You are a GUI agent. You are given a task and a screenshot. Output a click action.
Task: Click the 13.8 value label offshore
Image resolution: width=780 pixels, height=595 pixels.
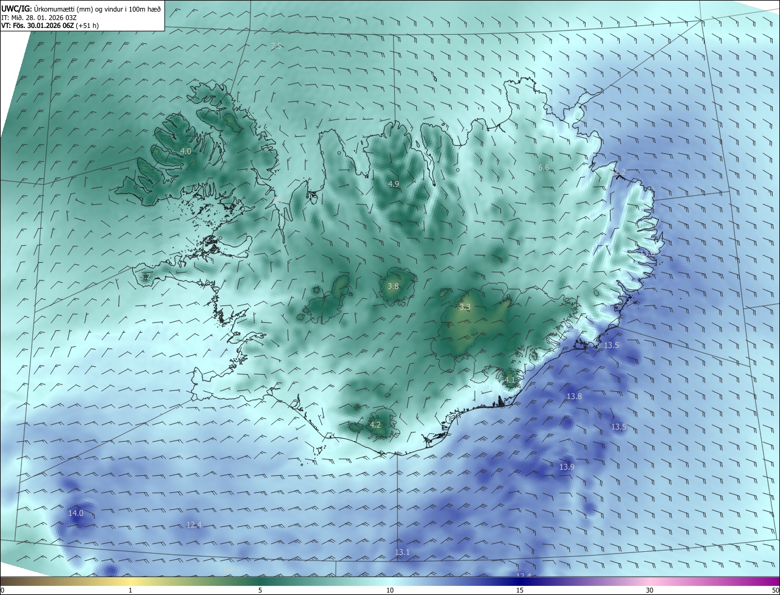574,396
